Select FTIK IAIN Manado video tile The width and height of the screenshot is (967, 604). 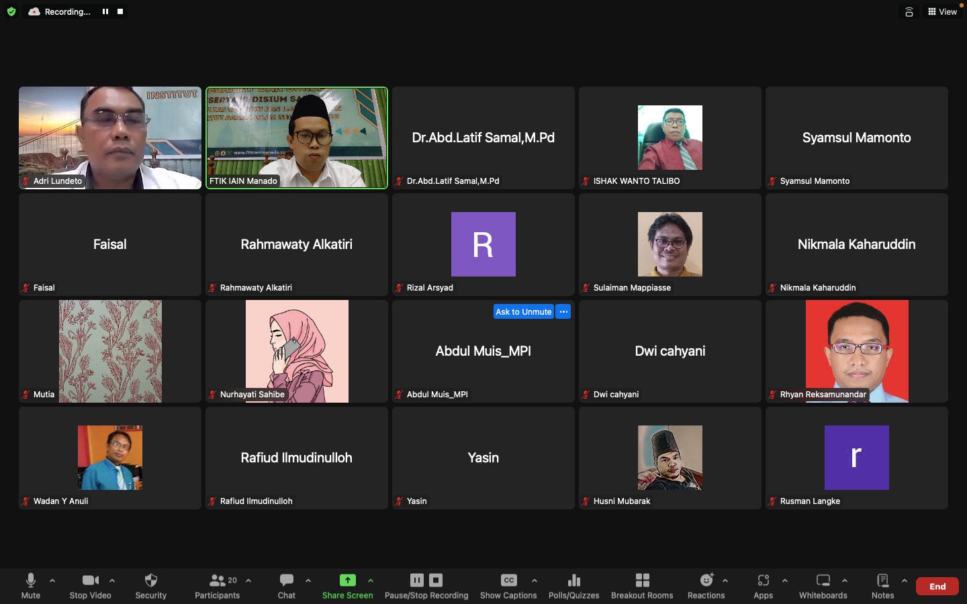point(297,138)
